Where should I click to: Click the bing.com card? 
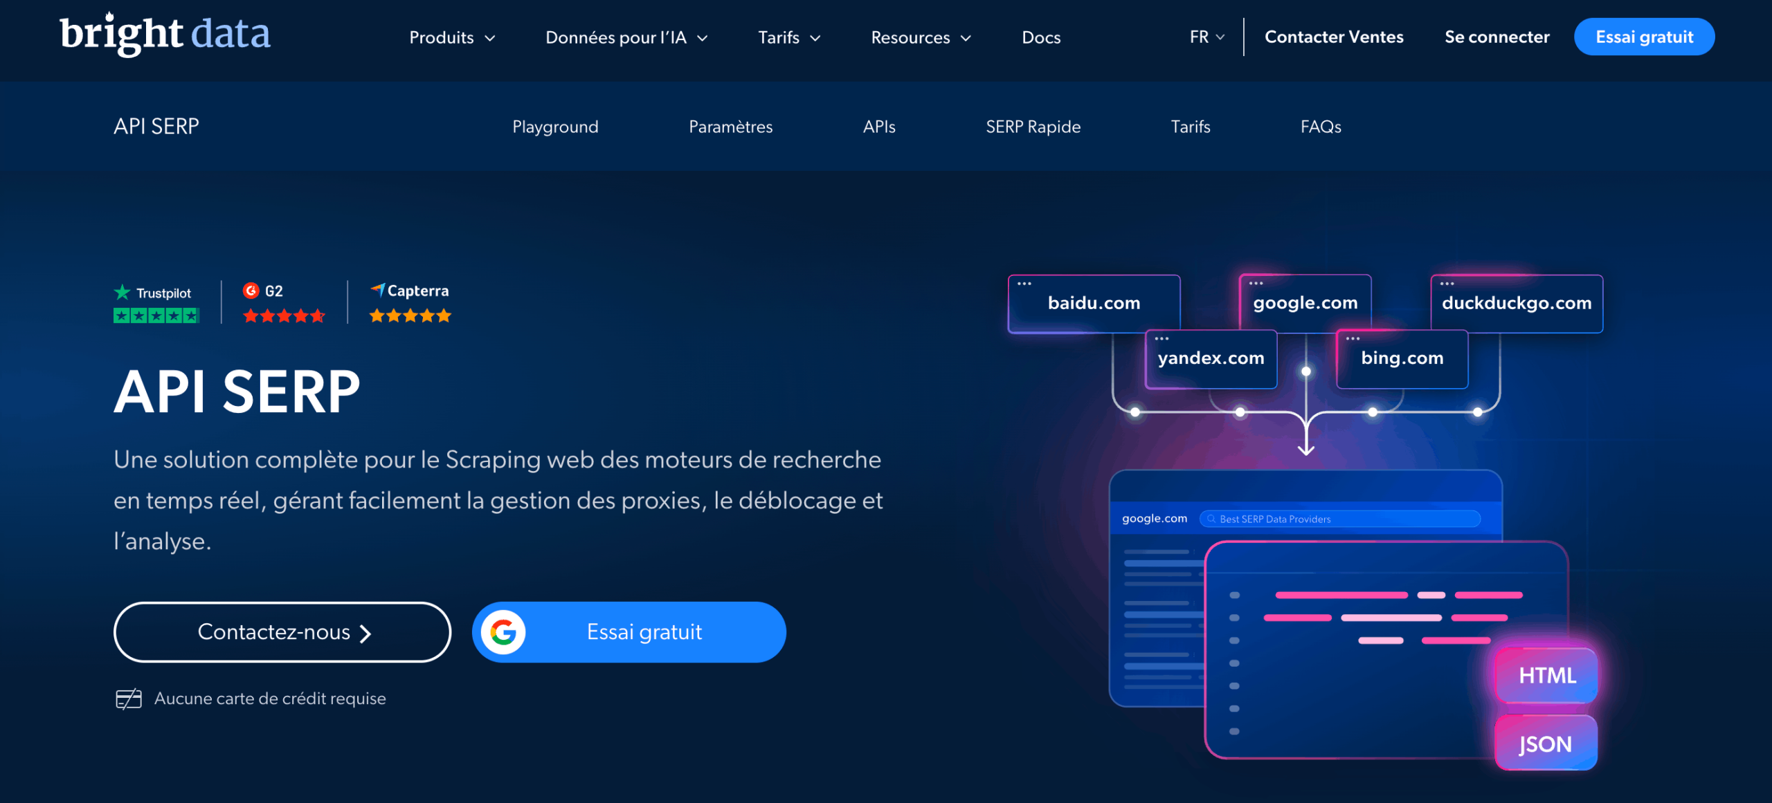[x=1402, y=359]
